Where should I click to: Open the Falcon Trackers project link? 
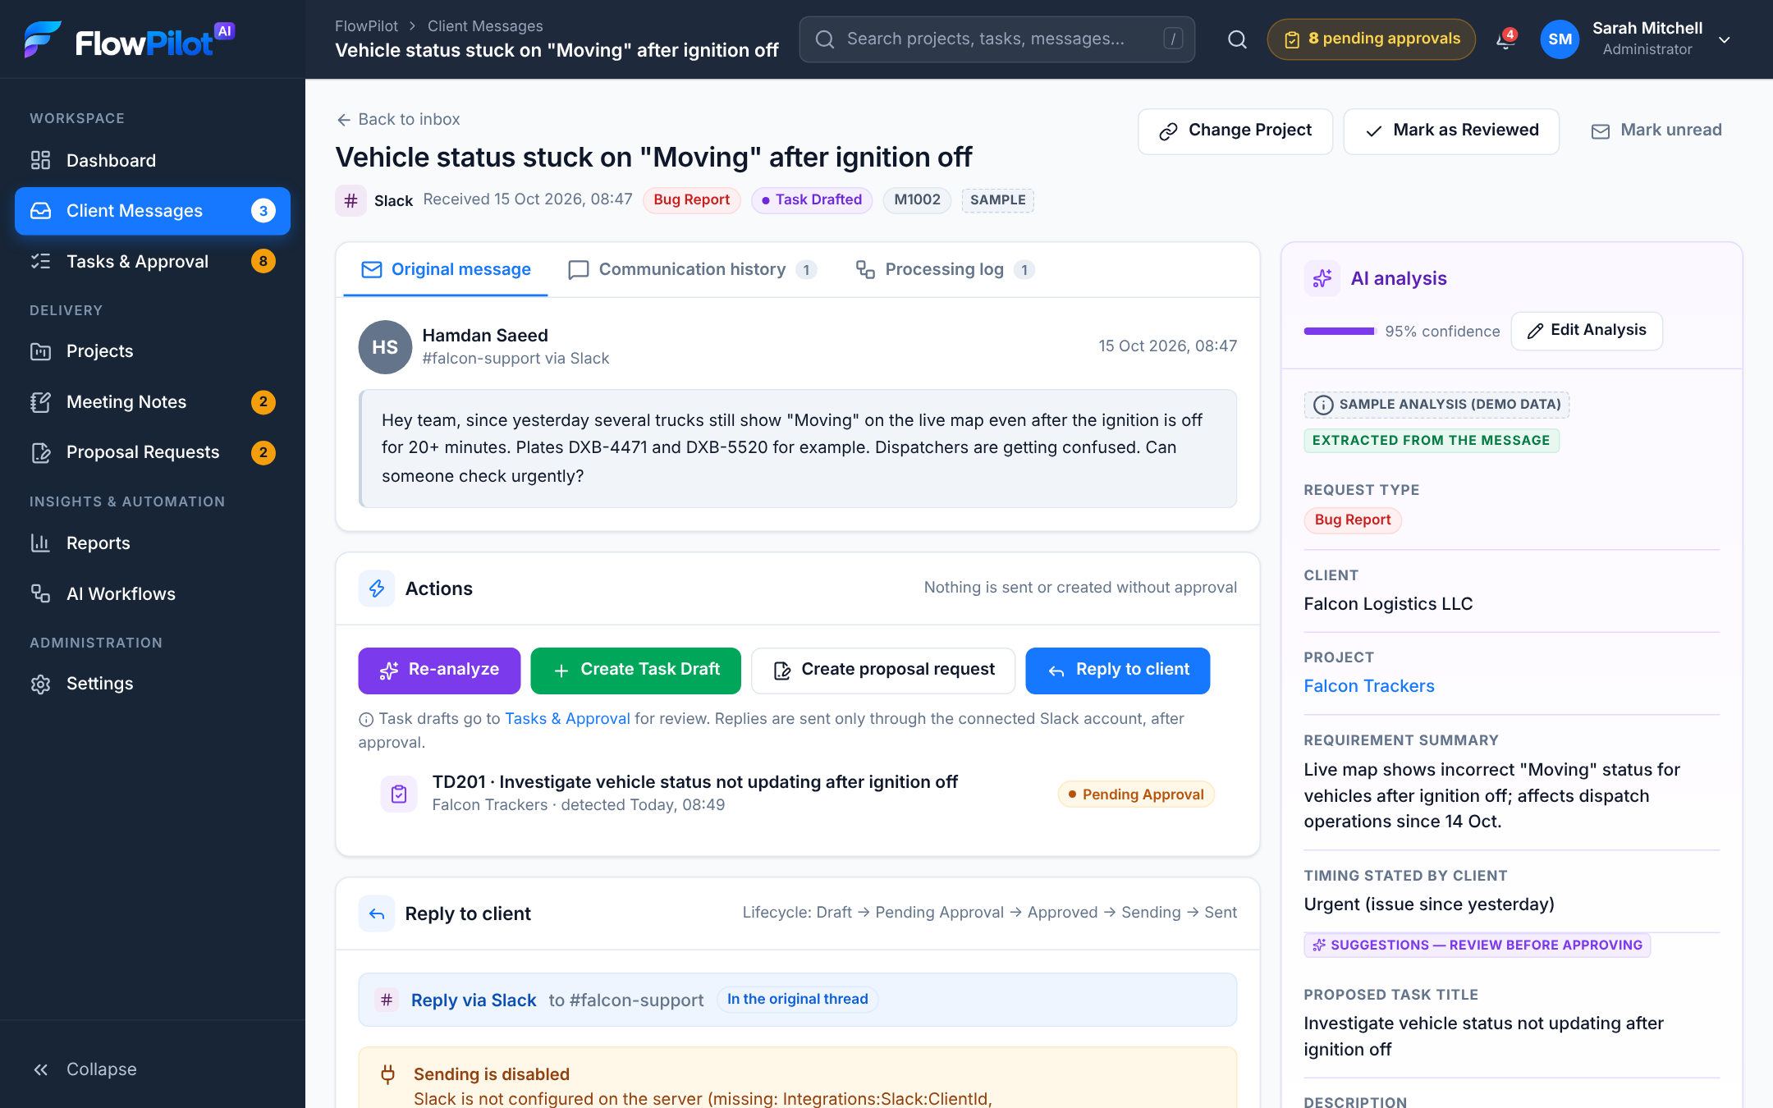1369,685
